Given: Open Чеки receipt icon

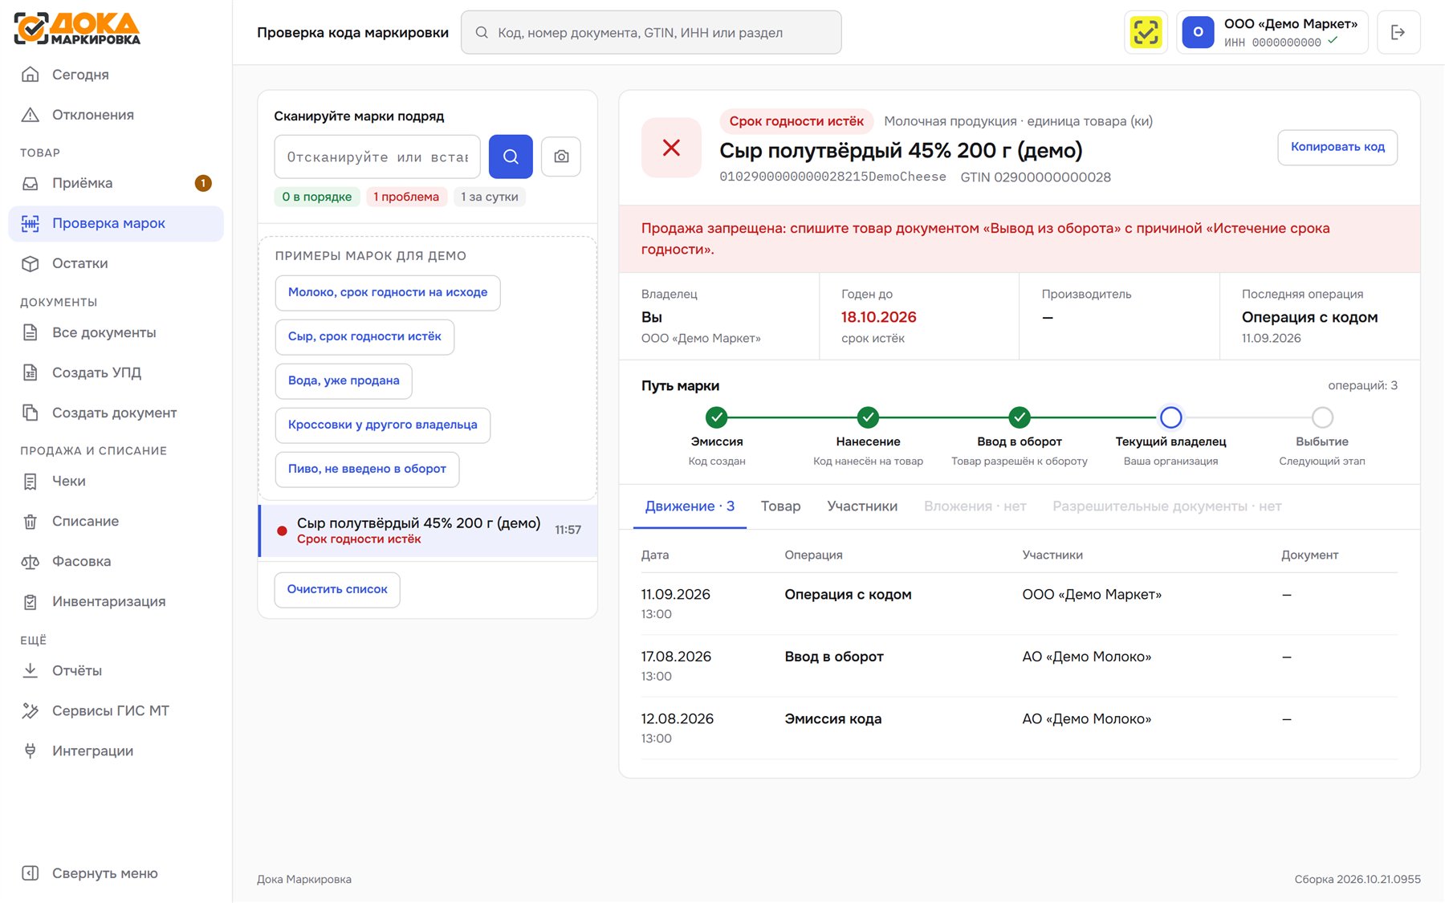Looking at the screenshot, I should coord(30,481).
